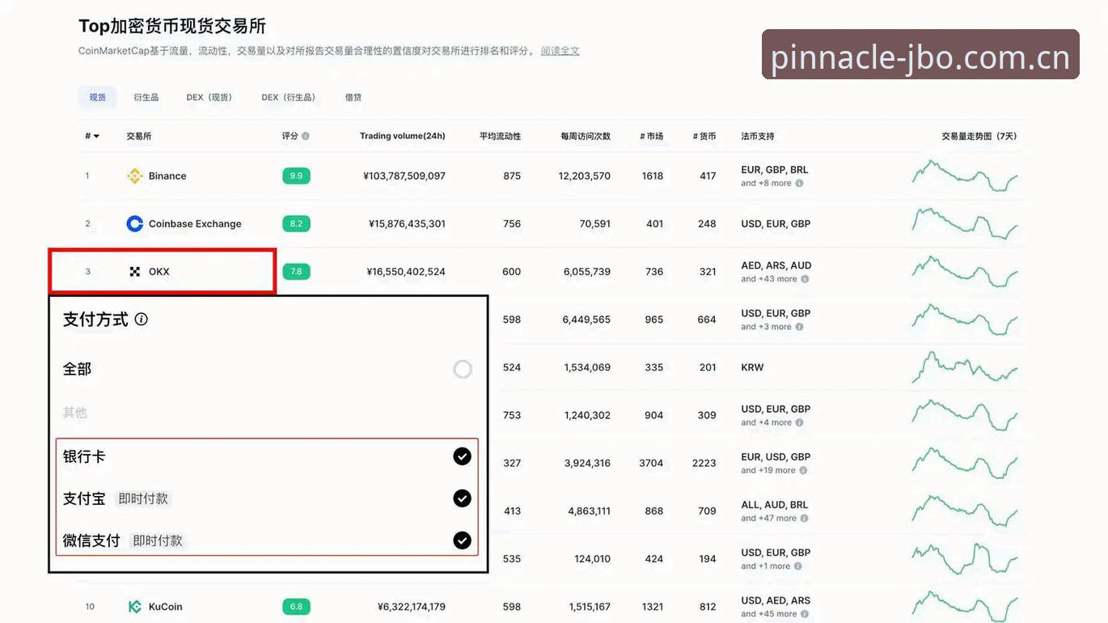This screenshot has height=623, width=1108.
Task: Click the info icon beside 评分 header
Action: click(306, 136)
